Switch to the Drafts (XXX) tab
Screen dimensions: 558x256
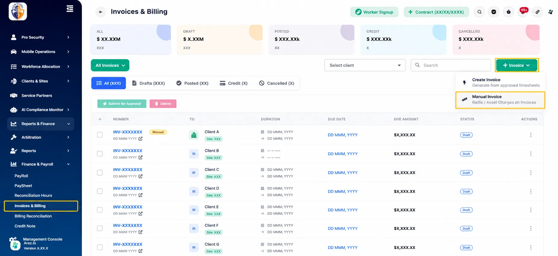point(149,83)
